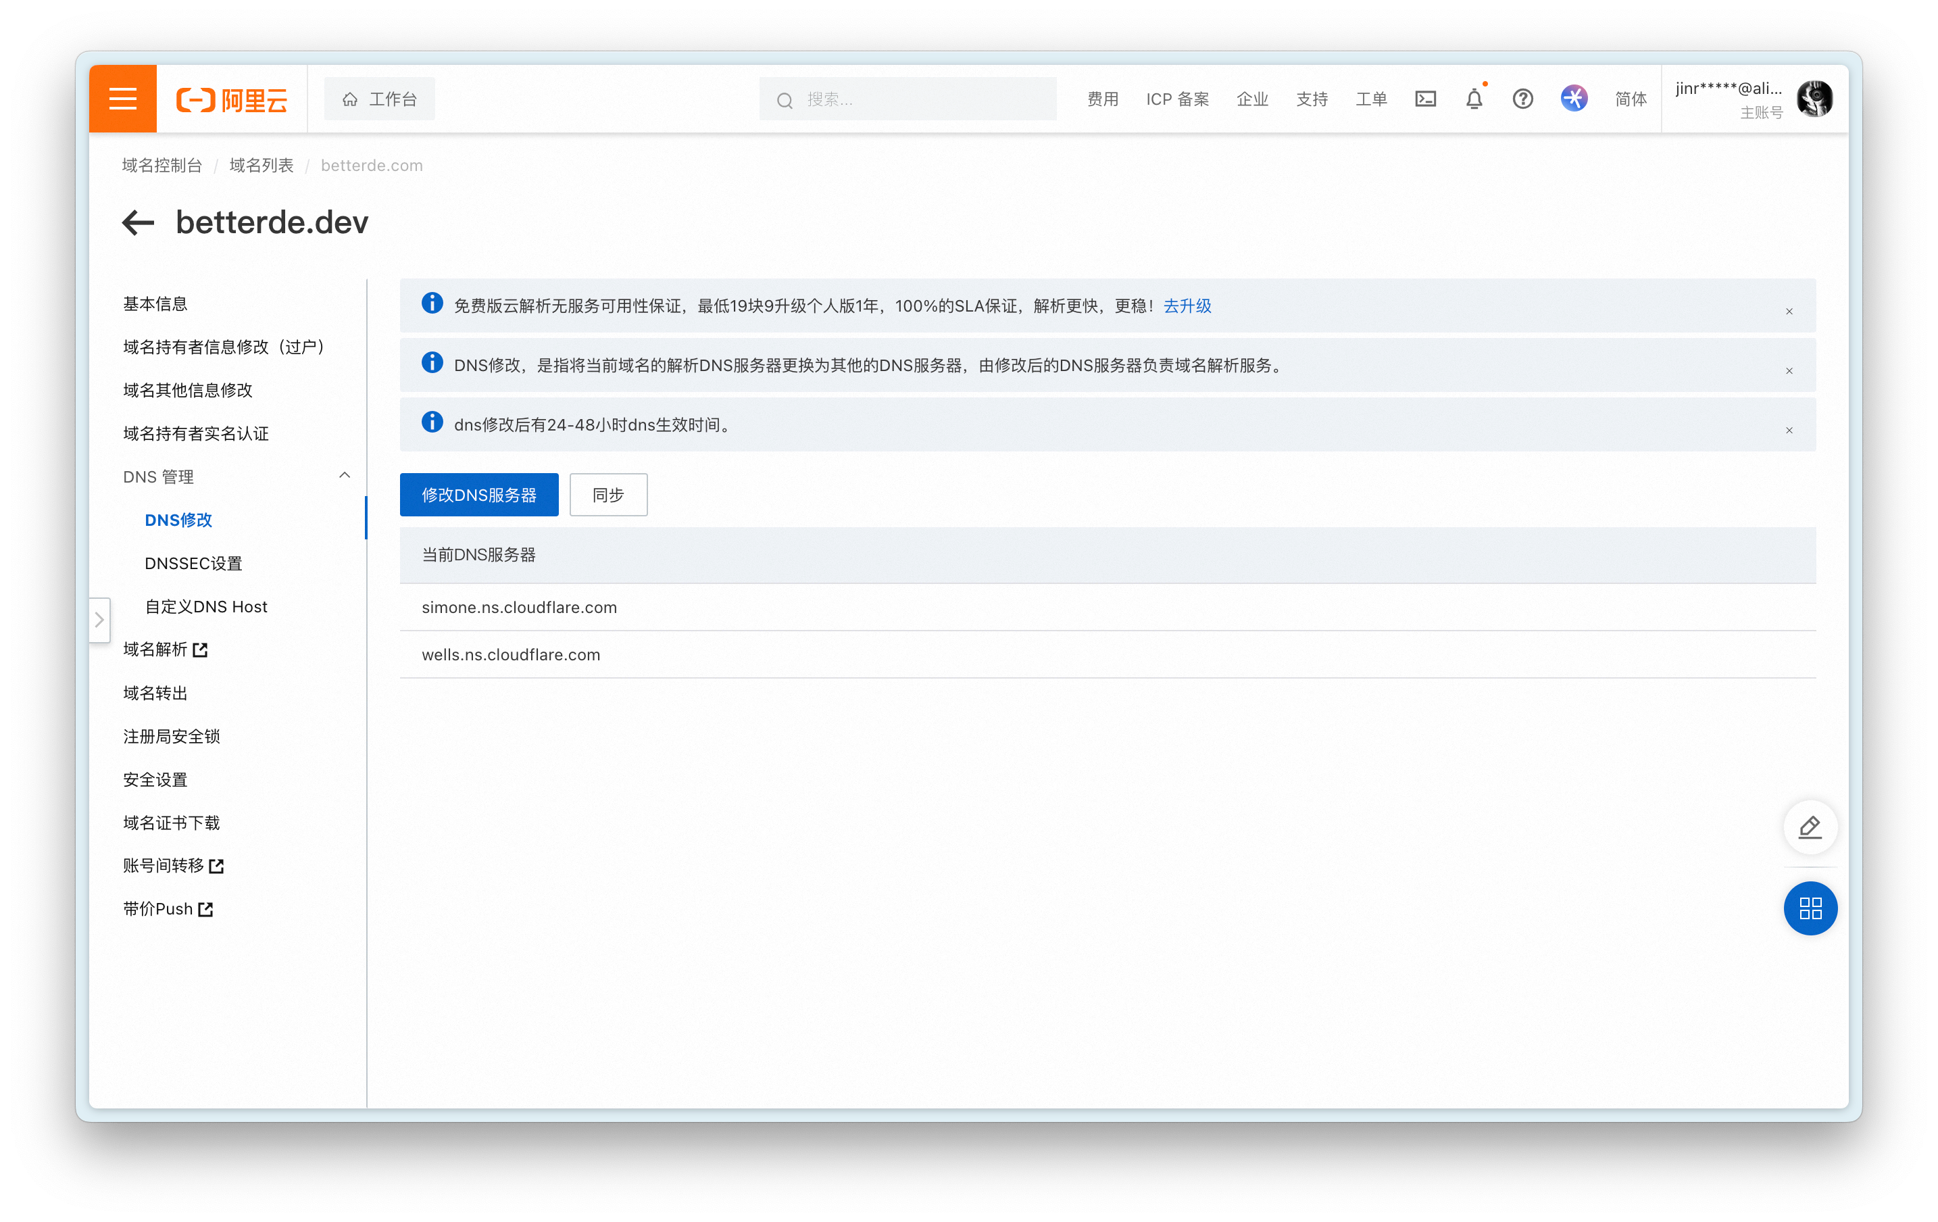Open 域名控制台 breadcrumb
The width and height of the screenshot is (1938, 1222).
coord(161,165)
